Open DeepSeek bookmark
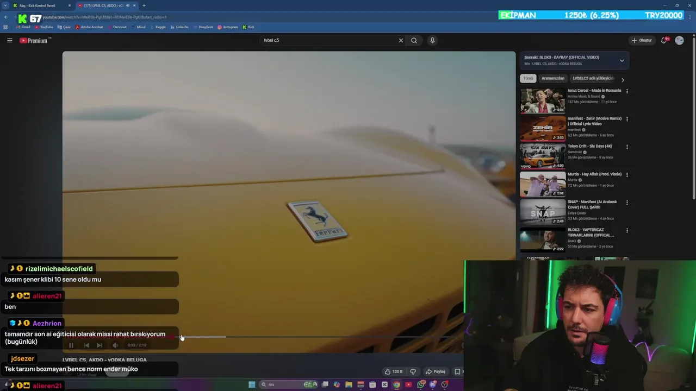Viewport: 696px width, 391px height. coord(203,27)
